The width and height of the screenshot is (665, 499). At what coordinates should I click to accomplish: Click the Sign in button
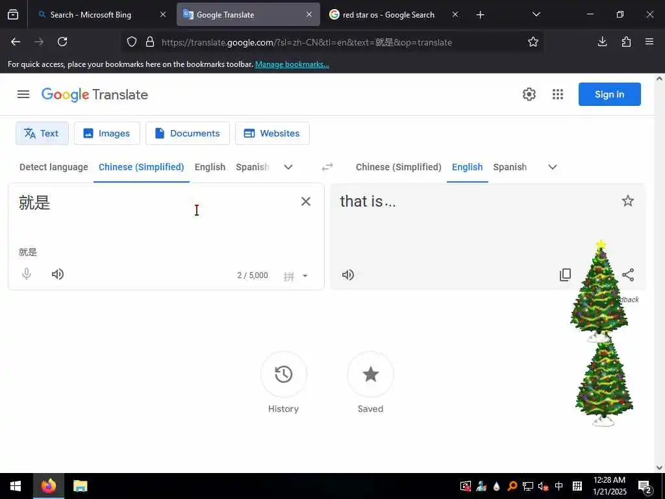(x=609, y=94)
